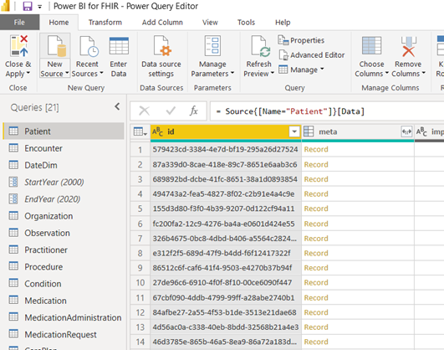Open the Record link in row 5
This screenshot has height=350, width=444.
[x=316, y=208]
